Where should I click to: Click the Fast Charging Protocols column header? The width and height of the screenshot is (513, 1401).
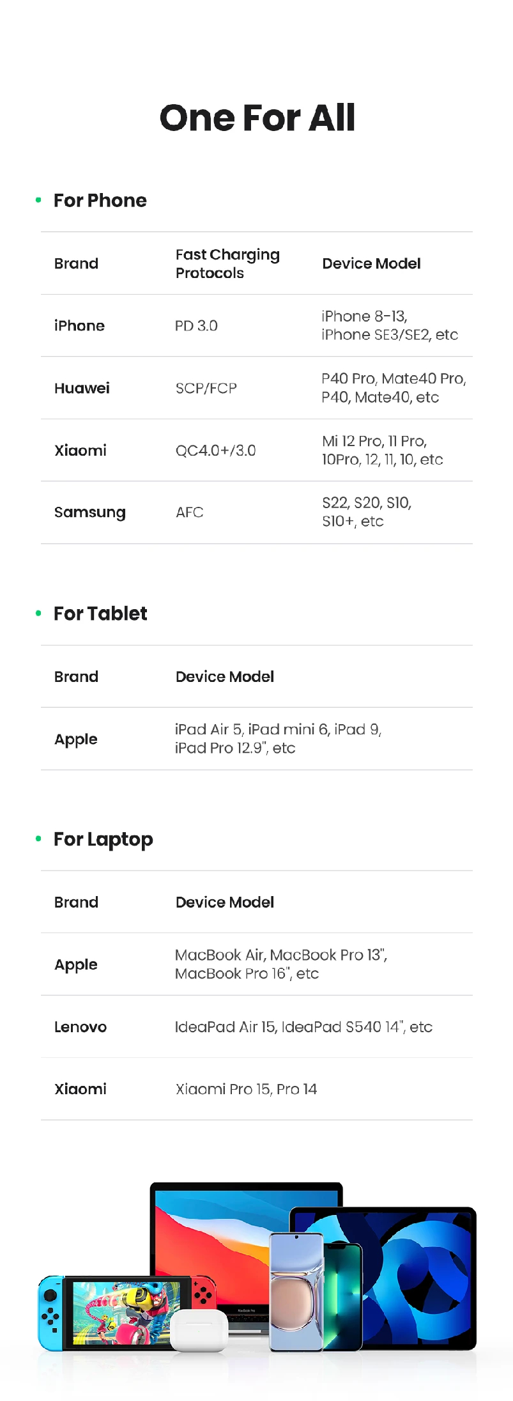pos(227,263)
